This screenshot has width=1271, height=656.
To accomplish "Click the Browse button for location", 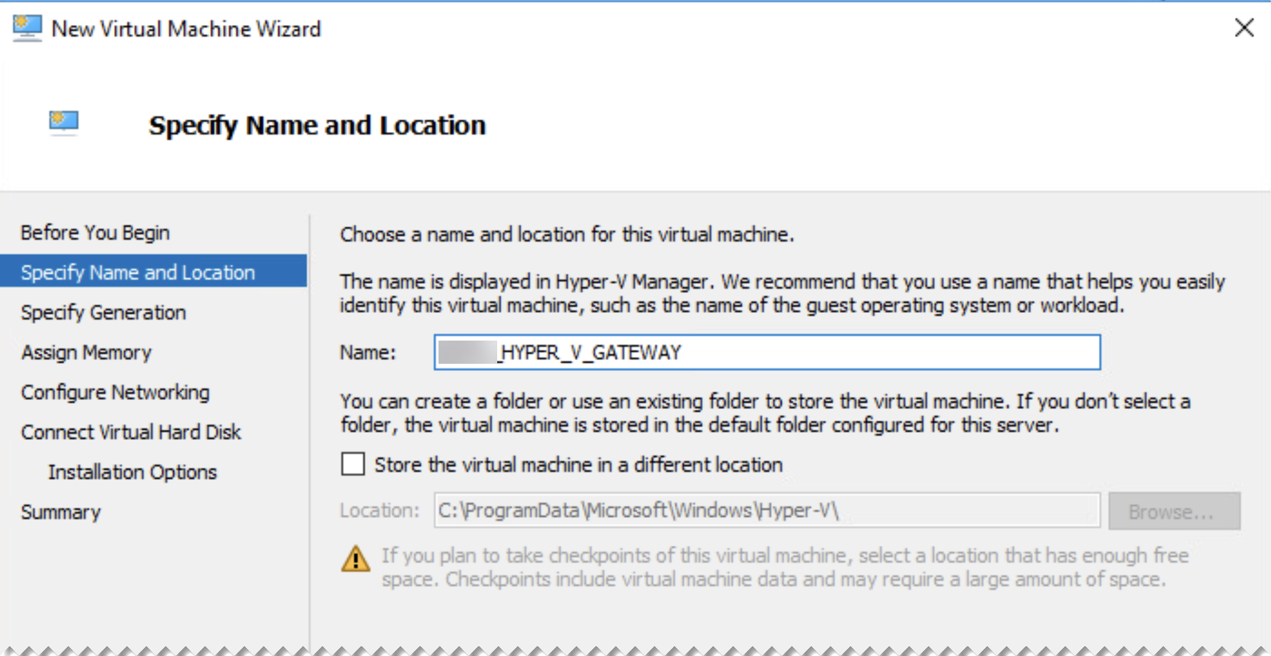I will point(1174,511).
